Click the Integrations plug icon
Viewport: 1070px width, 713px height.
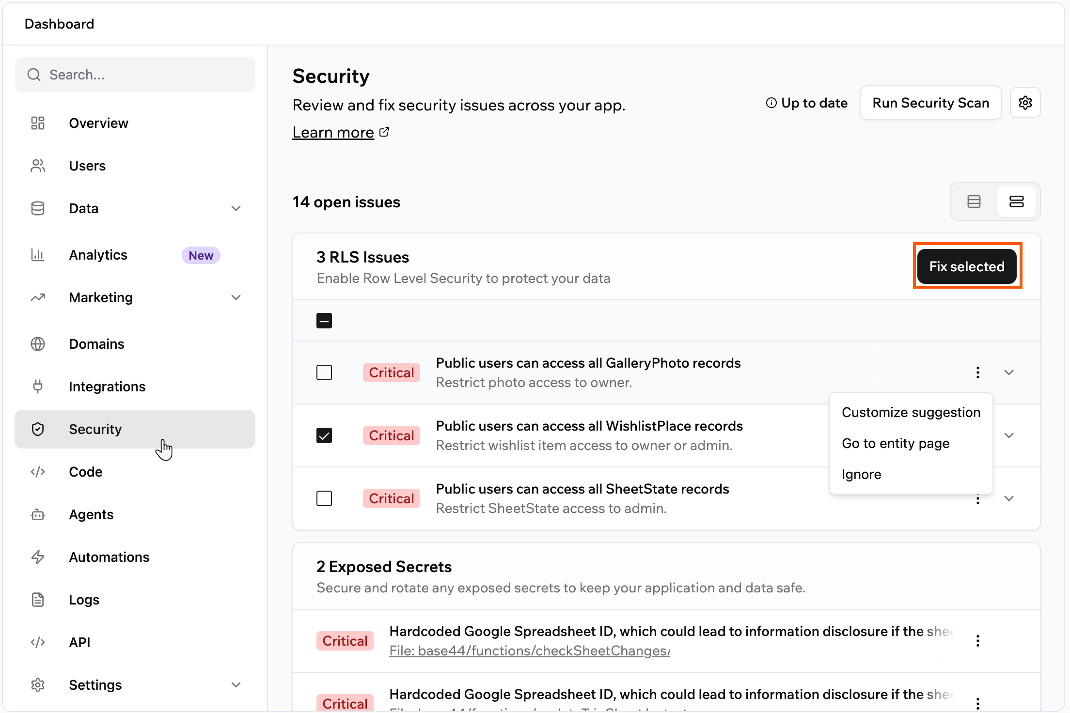point(38,387)
